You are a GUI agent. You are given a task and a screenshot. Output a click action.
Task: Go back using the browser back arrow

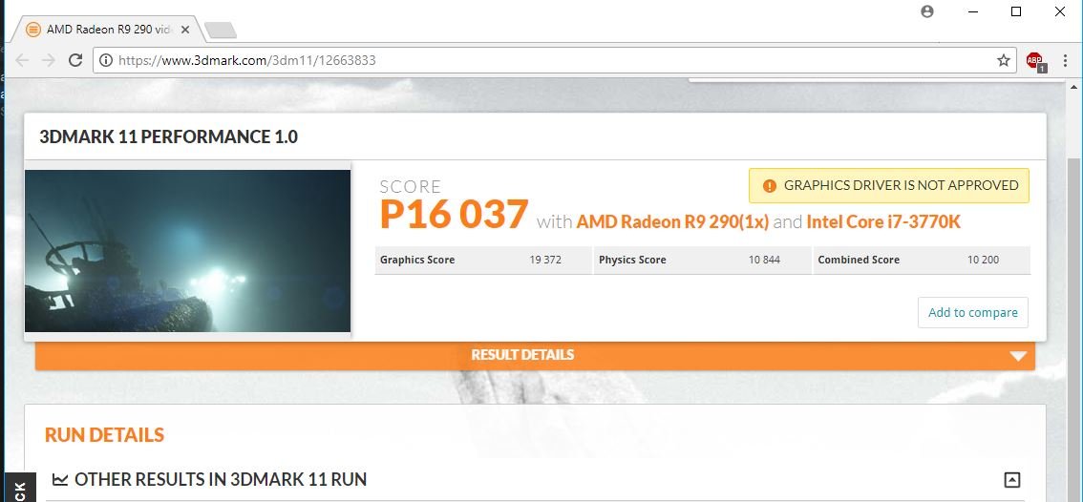click(22, 60)
